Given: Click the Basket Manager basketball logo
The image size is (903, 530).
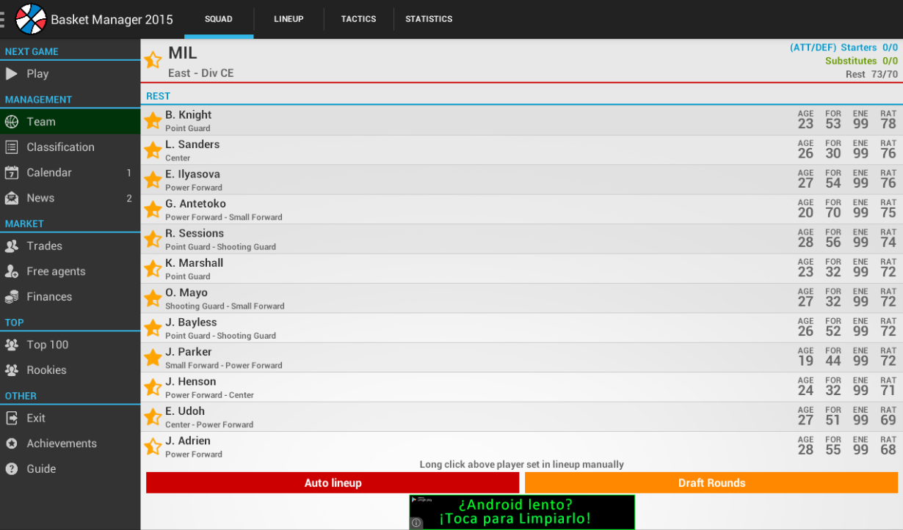Looking at the screenshot, I should [31, 19].
